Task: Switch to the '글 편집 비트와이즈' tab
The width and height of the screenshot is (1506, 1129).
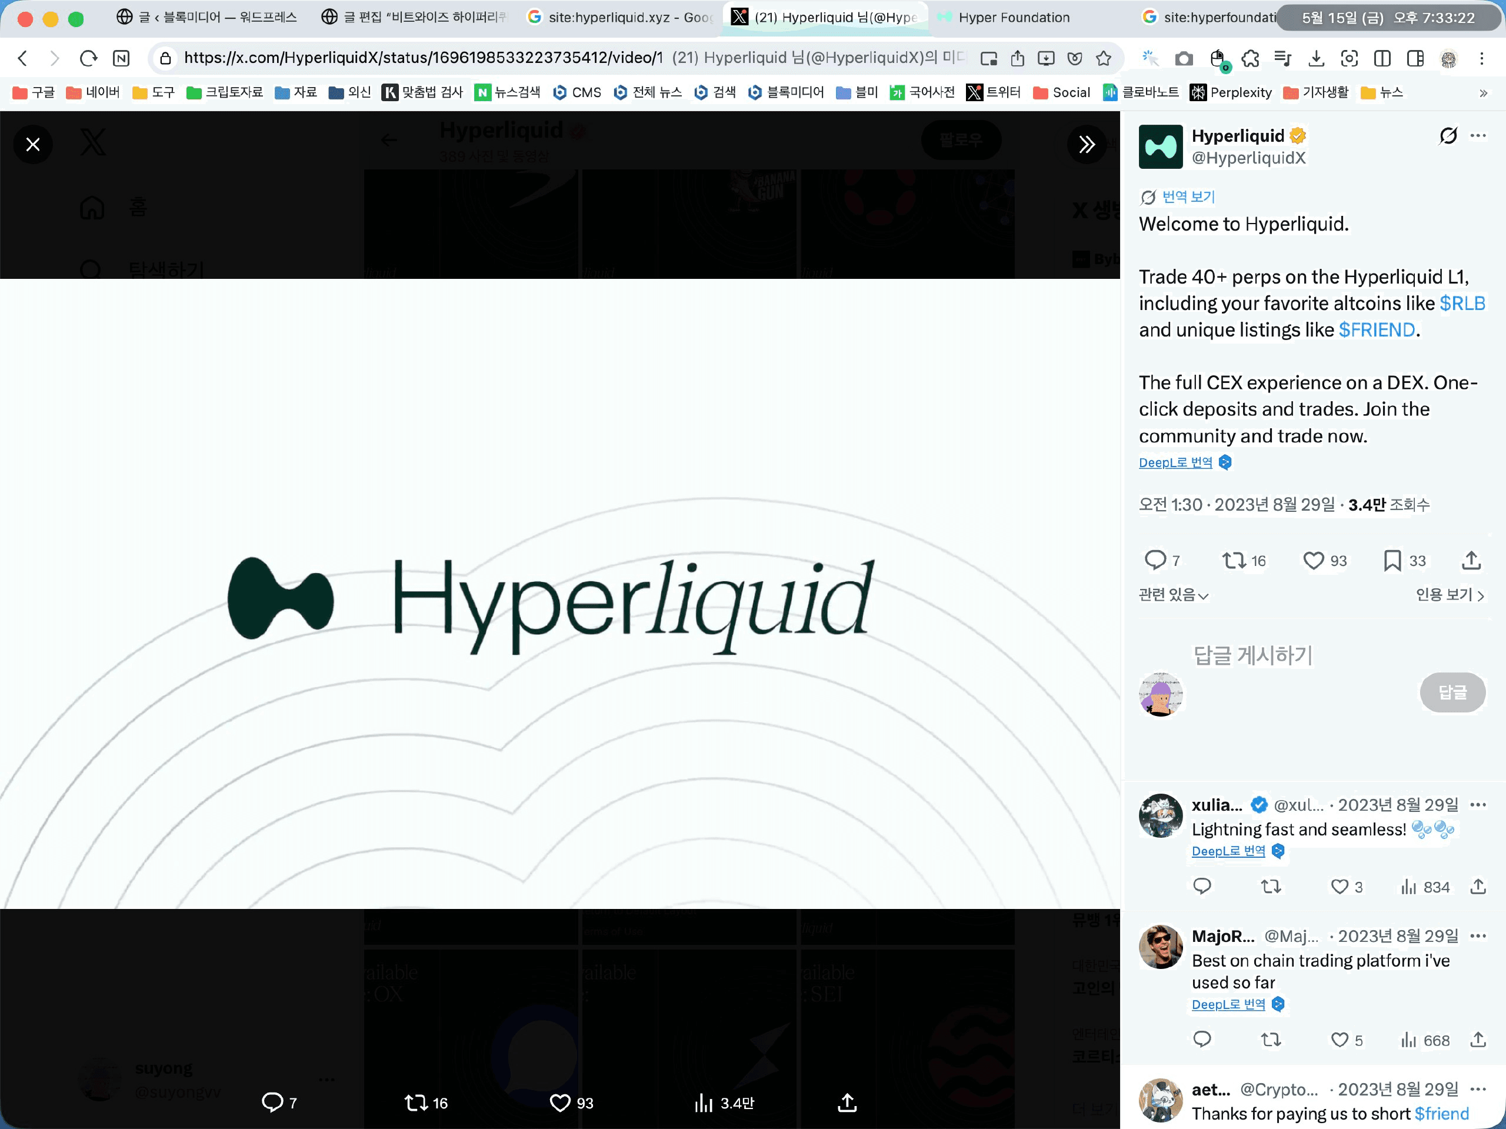Action: click(414, 17)
